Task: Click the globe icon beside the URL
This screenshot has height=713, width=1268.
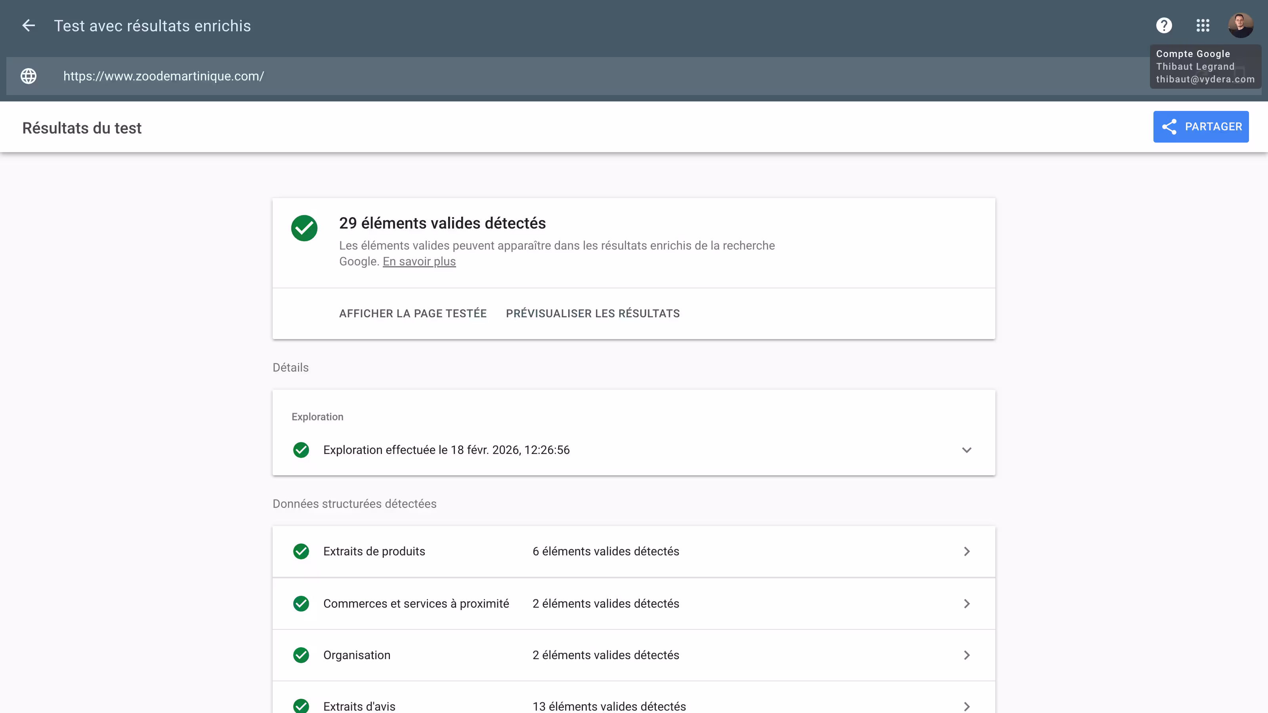Action: click(28, 76)
